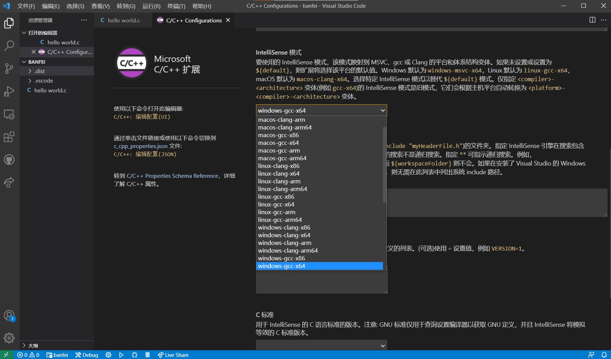Image resolution: width=611 pixels, height=359 pixels.
Task: Open C/C++ Properties Schema Reference link
Action: coord(172,176)
